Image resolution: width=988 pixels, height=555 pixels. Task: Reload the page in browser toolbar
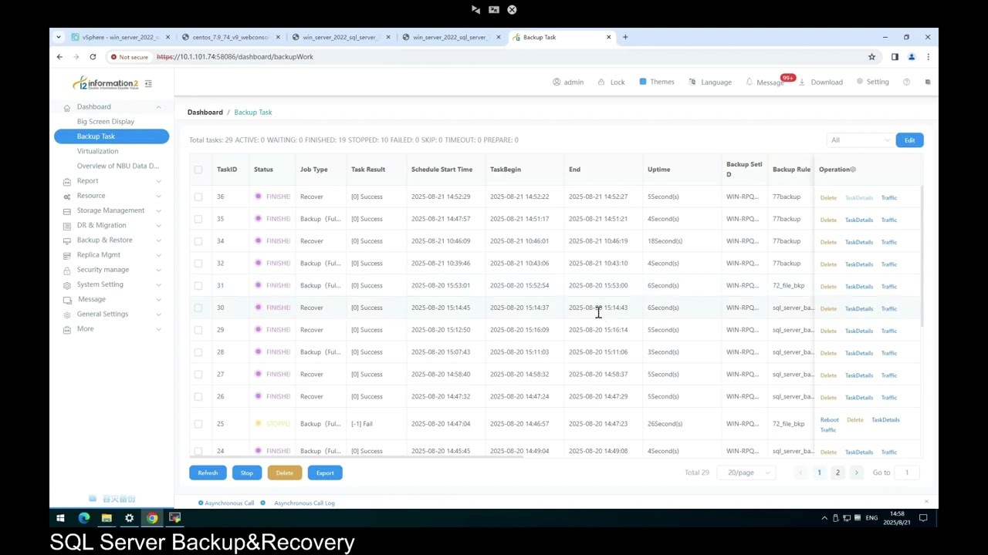pos(93,56)
